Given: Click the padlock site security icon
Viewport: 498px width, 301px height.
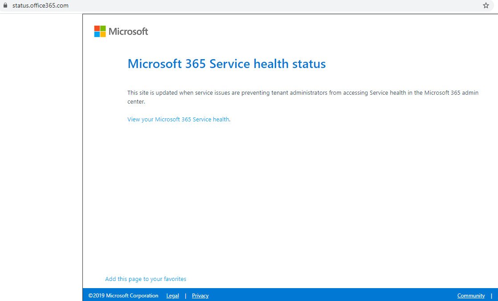Looking at the screenshot, I should [x=5, y=5].
